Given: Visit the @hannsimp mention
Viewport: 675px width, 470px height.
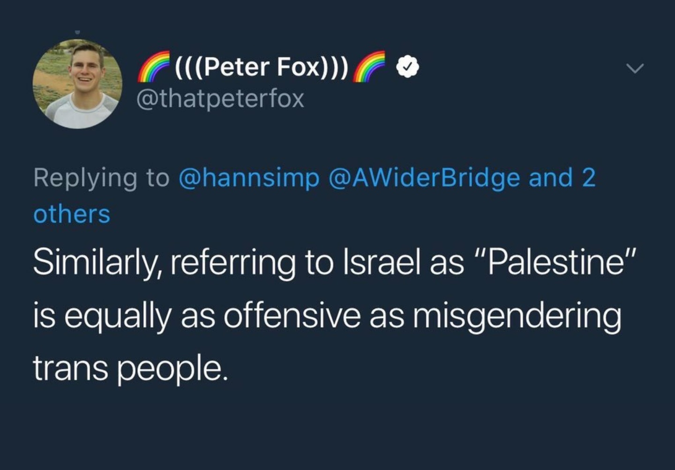Looking at the screenshot, I should pyautogui.click(x=249, y=178).
